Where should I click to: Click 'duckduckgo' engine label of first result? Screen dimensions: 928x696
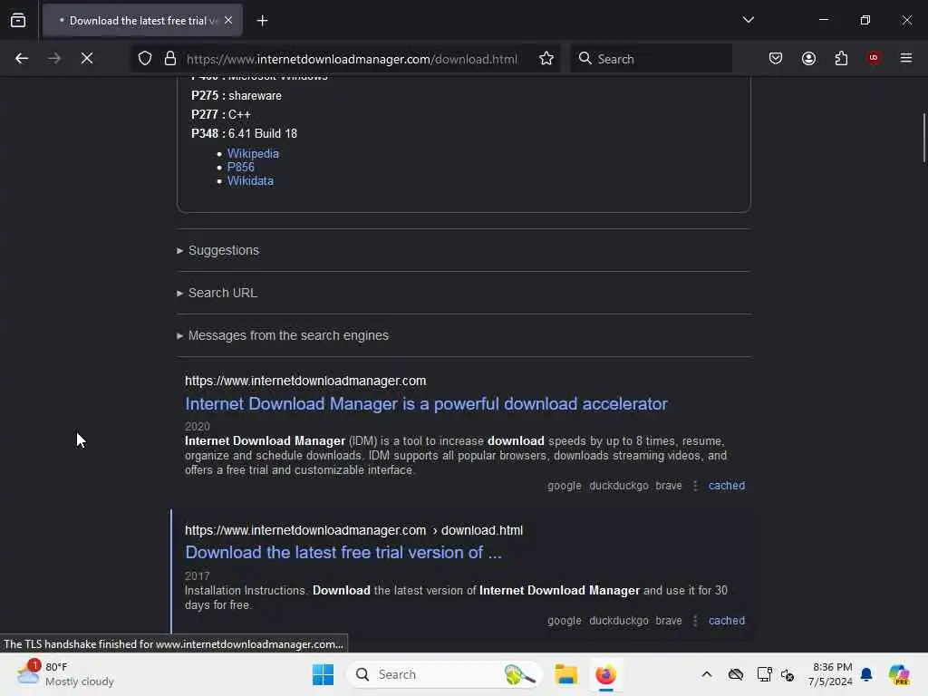click(618, 486)
